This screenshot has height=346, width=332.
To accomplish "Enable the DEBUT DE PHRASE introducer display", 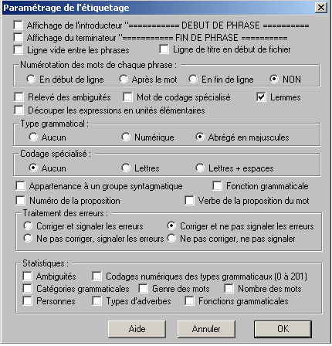I will (19, 25).
